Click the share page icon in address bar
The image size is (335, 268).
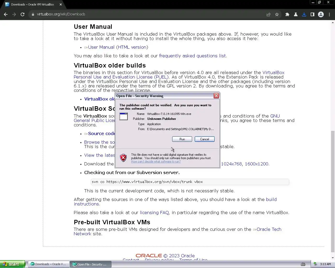tap(269, 14)
